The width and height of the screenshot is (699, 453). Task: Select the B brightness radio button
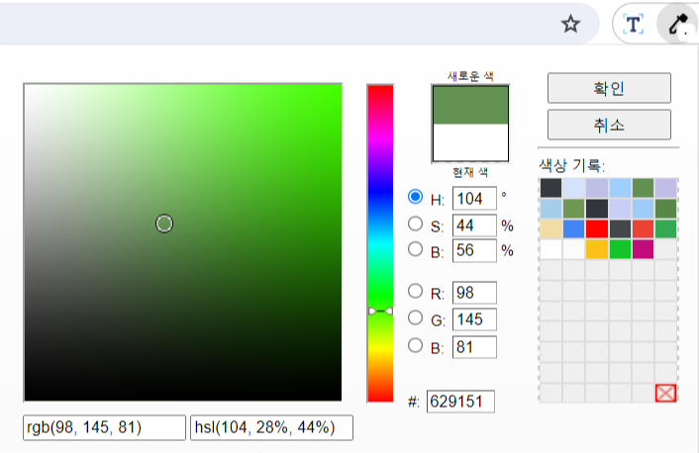click(x=415, y=249)
